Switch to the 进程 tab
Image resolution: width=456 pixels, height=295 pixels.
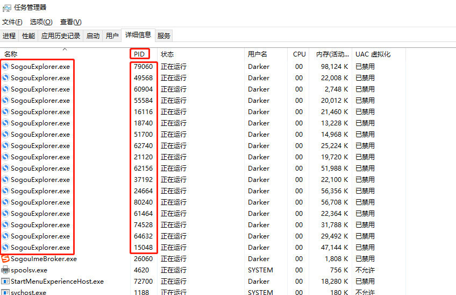(x=9, y=36)
